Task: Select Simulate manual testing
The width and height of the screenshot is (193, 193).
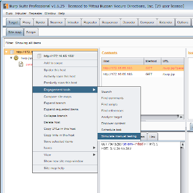Action: tap(119, 136)
